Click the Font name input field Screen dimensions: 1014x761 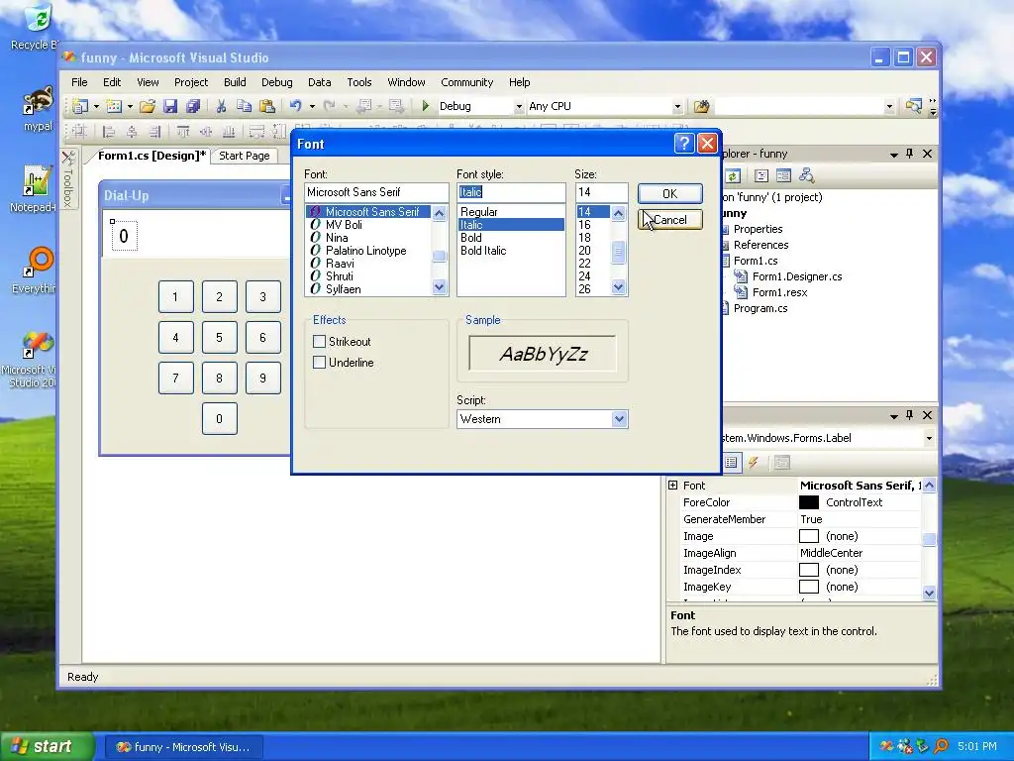[x=376, y=192]
